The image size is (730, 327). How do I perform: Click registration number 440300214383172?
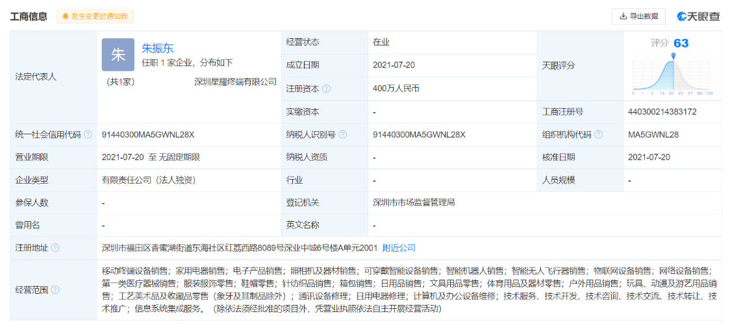(x=662, y=112)
